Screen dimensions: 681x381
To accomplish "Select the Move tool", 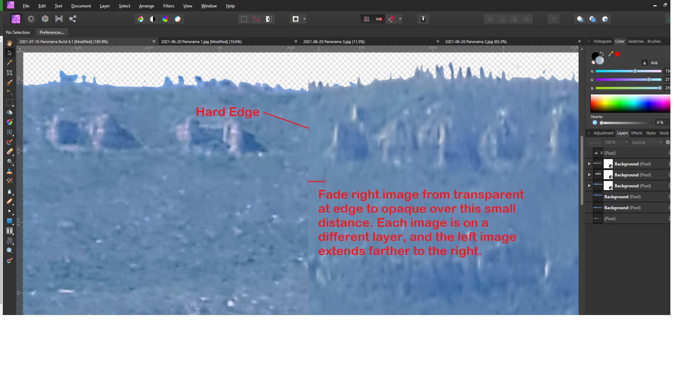I will (10, 53).
